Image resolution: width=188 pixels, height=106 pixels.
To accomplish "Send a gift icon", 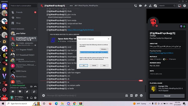I will (x=127, y=95).
